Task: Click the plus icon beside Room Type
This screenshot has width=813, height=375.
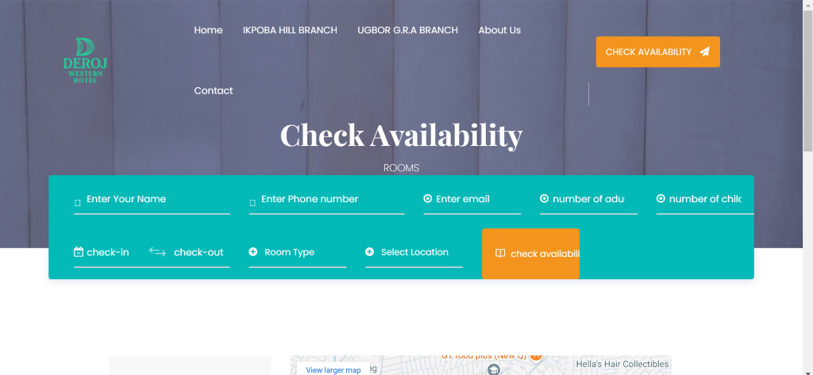Action: 253,252
